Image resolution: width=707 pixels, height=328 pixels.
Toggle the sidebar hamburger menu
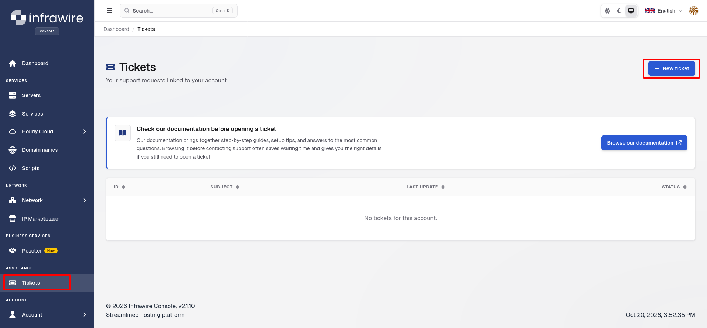[x=109, y=11]
